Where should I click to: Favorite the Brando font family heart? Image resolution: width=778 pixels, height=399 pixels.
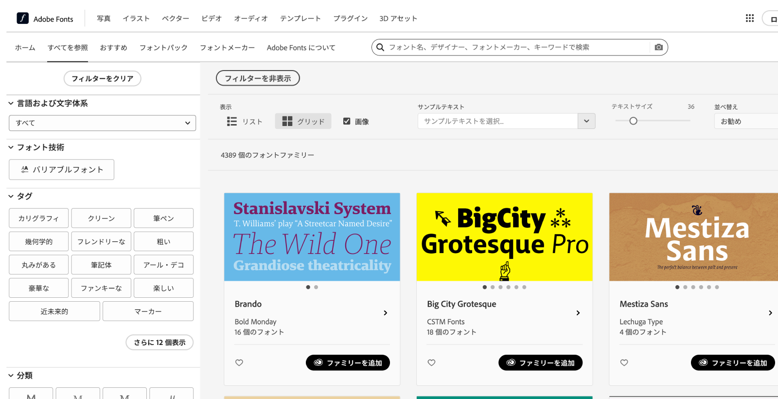pos(239,363)
